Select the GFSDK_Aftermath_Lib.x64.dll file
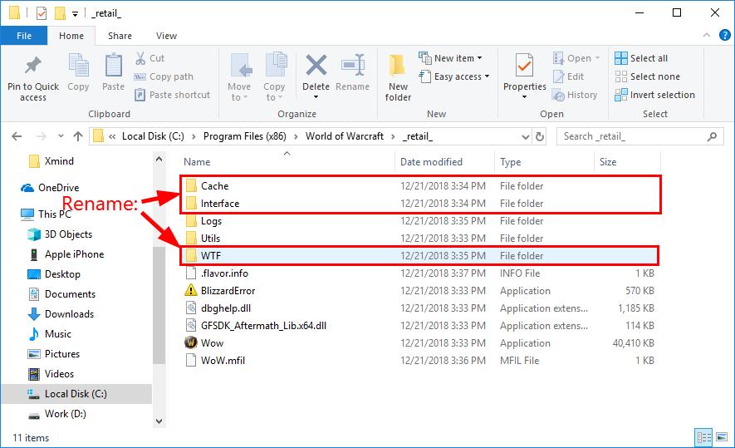The width and height of the screenshot is (735, 448). pos(263,326)
